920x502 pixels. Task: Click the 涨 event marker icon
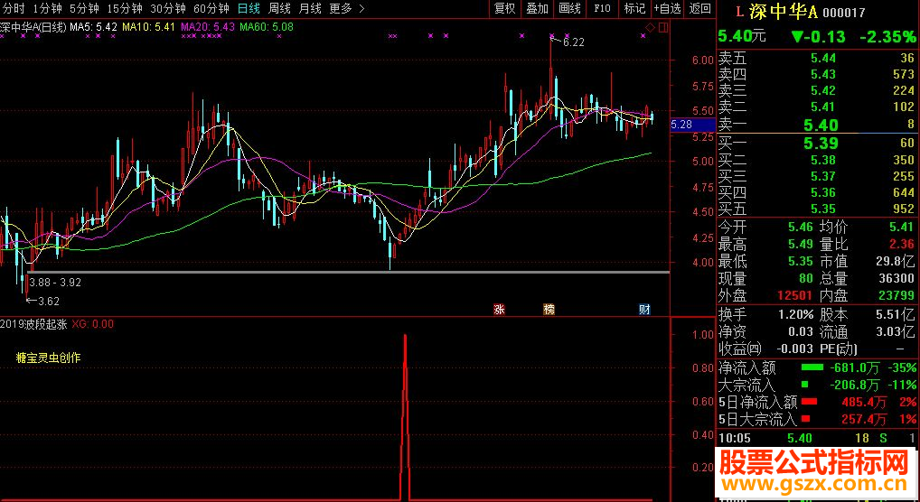tap(499, 310)
